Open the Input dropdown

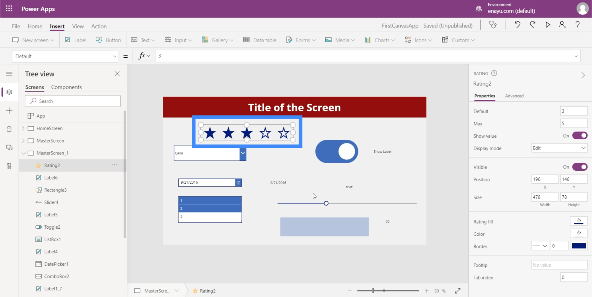click(x=179, y=40)
